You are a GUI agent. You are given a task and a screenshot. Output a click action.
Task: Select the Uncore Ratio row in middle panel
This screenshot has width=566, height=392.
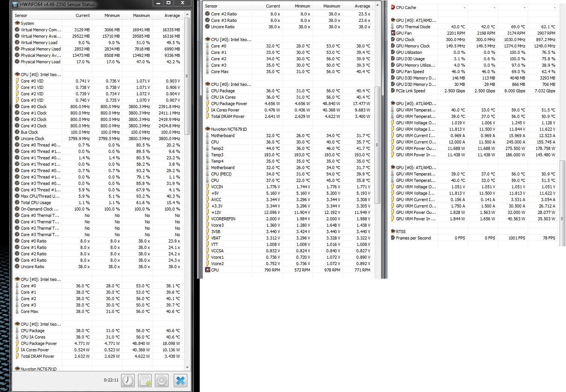288,27
